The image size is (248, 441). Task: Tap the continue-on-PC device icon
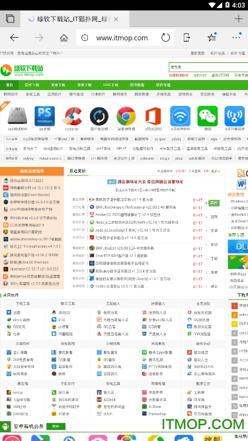tap(186, 37)
